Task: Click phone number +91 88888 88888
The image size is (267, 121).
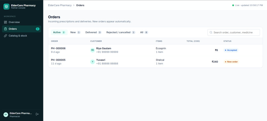Action: [107, 64]
